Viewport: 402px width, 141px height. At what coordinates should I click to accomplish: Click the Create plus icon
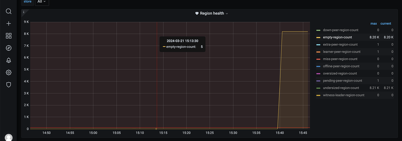pos(9,23)
